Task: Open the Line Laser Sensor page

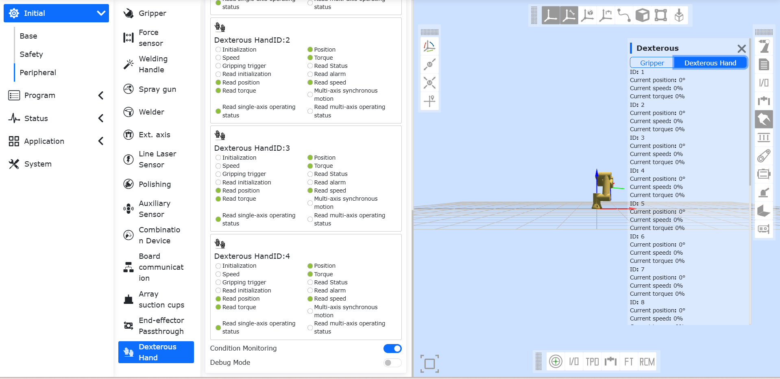Action: pyautogui.click(x=156, y=159)
